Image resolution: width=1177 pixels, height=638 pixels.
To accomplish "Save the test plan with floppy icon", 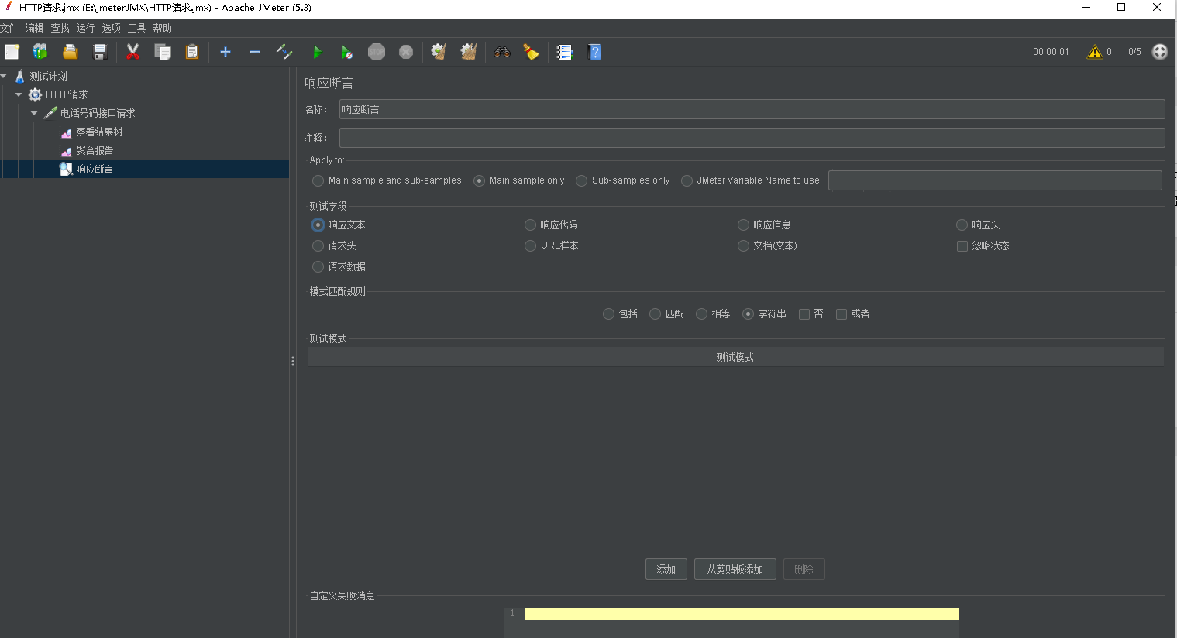I will [100, 52].
